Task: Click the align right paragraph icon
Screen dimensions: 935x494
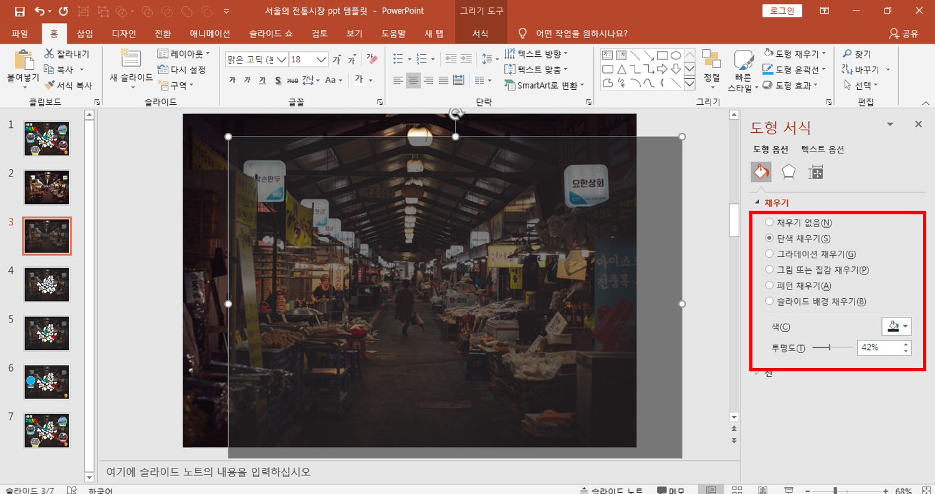Action: pyautogui.click(x=428, y=80)
